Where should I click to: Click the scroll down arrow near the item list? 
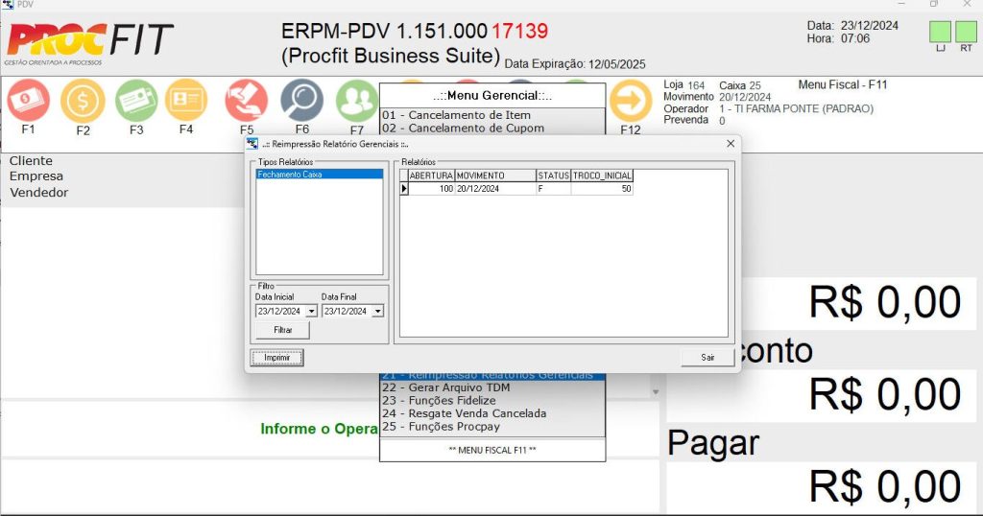point(655,392)
